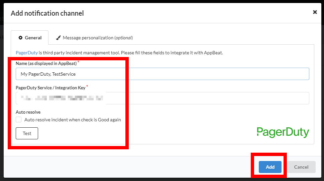The width and height of the screenshot is (324, 181).
Task: Click the 'Name (as displayed in AppBeat)' label
Action: coord(46,63)
